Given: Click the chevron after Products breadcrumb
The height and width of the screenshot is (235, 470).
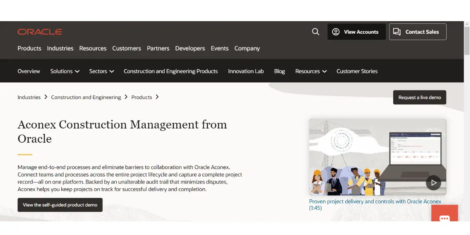Looking at the screenshot, I should [157, 97].
